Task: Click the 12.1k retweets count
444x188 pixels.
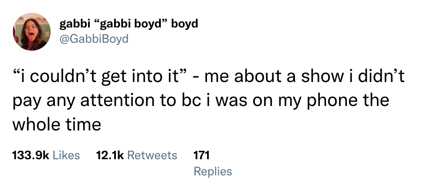Action: tap(110, 155)
